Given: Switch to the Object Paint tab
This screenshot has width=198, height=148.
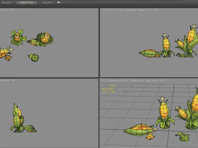Looking at the screenshot, I should [x=26, y=2].
